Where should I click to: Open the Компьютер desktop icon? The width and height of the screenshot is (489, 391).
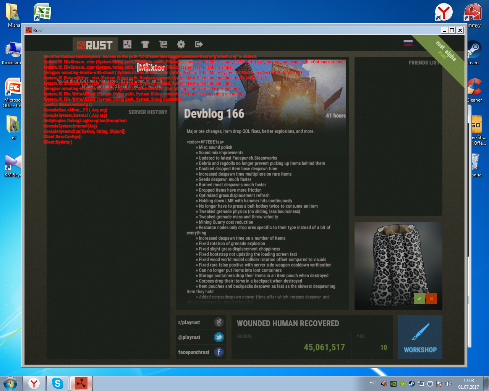pos(13,53)
